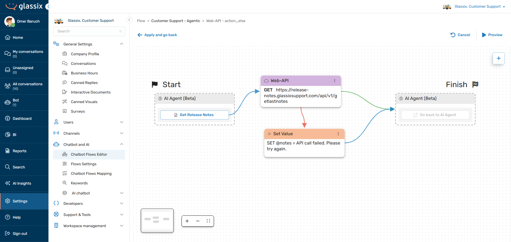Click the Keywords magnifier icon
The width and height of the screenshot is (511, 242).
tap(65, 183)
